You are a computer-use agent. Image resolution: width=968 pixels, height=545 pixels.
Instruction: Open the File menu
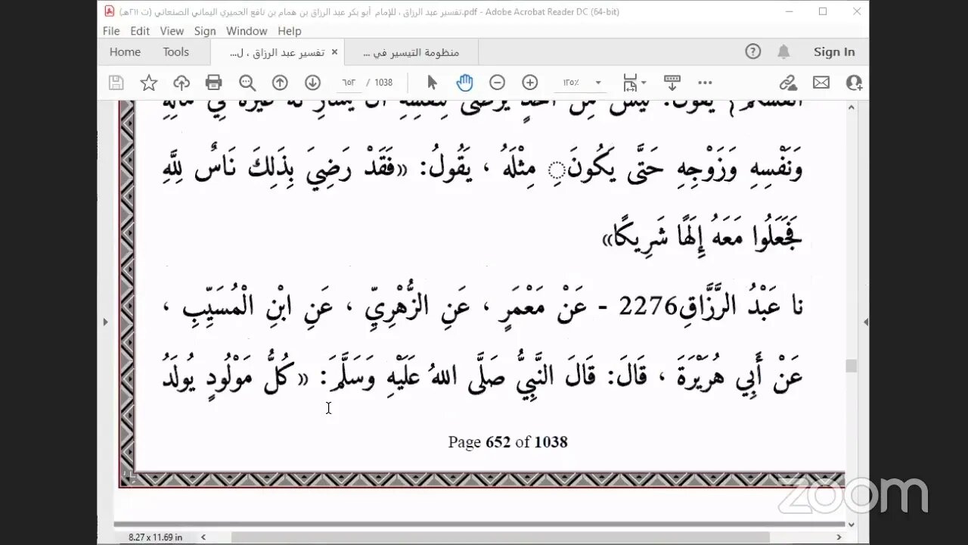click(111, 31)
